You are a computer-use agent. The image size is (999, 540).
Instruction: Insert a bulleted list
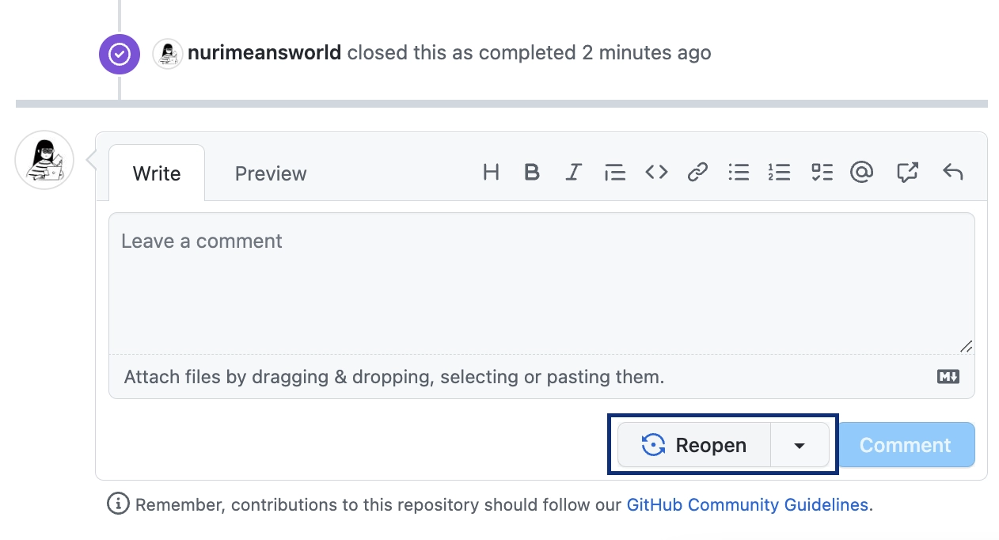pos(739,172)
